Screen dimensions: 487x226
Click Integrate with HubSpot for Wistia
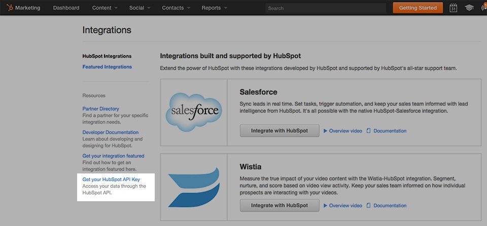(x=280, y=205)
